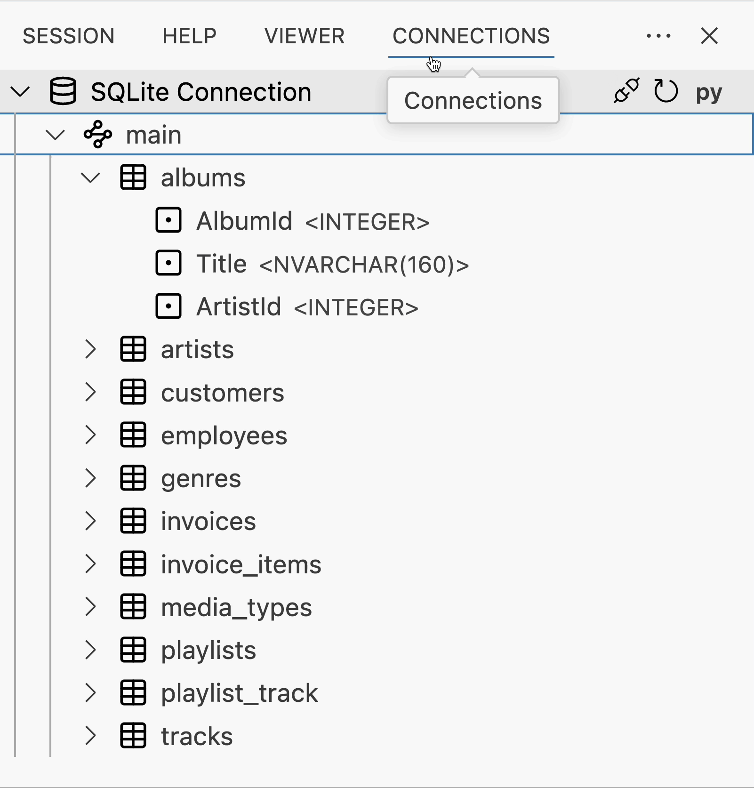The width and height of the screenshot is (754, 788).
Task: Select the Title NVARCHAR column
Action: [x=221, y=264]
